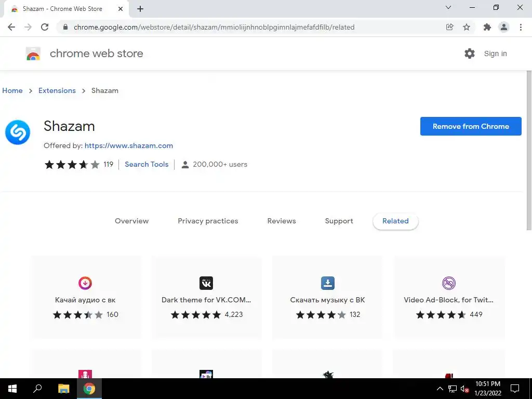
Task: Click Sign in link
Action: (495, 54)
